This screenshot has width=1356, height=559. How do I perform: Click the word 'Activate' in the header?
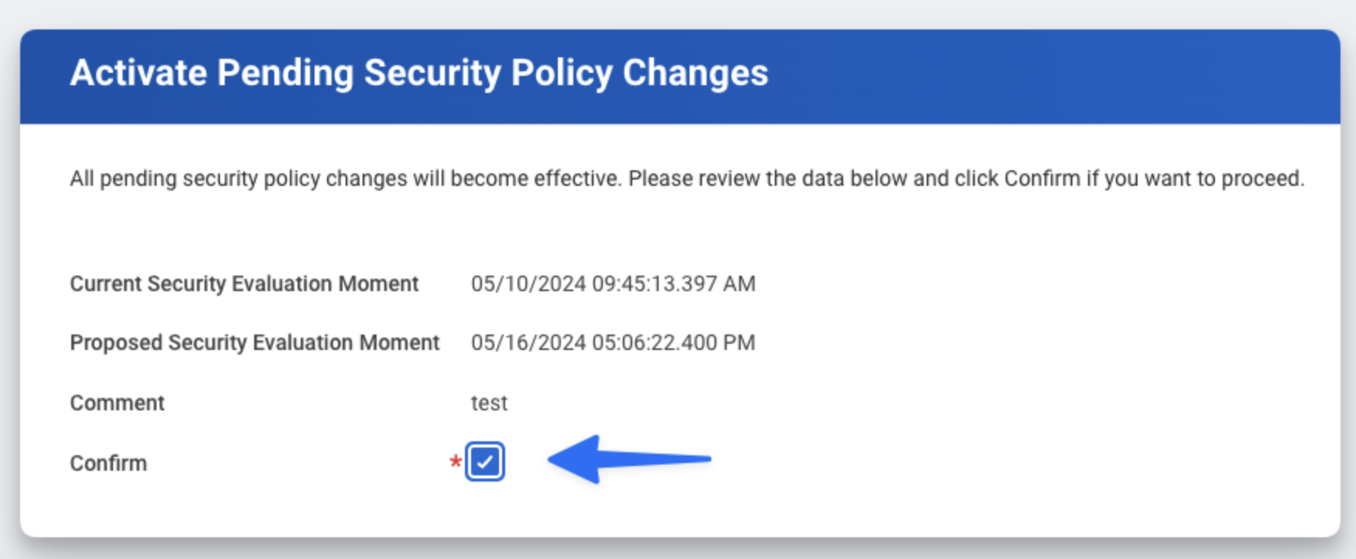click(x=137, y=74)
